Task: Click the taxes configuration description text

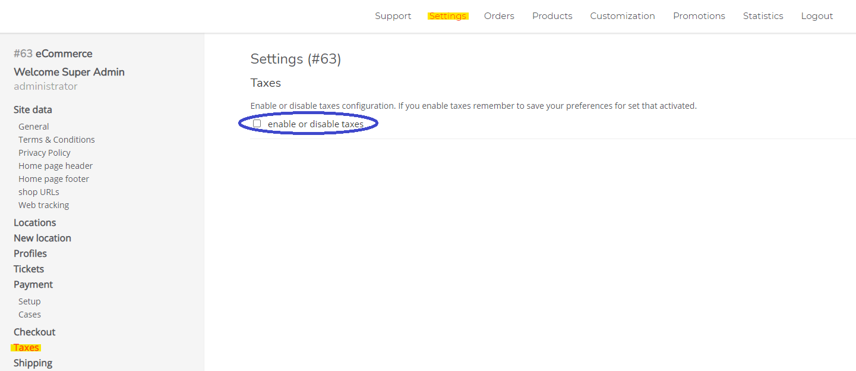Action: [x=473, y=106]
